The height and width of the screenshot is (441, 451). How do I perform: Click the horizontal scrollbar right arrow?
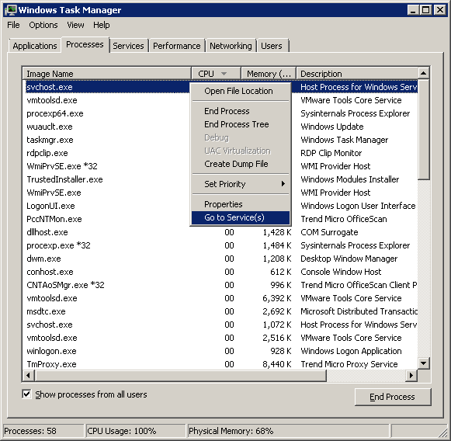(x=411, y=376)
